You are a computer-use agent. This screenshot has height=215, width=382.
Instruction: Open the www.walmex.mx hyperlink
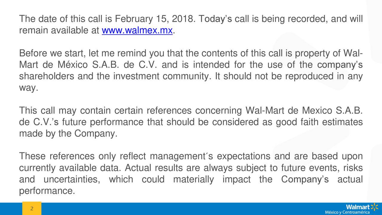pos(137,31)
